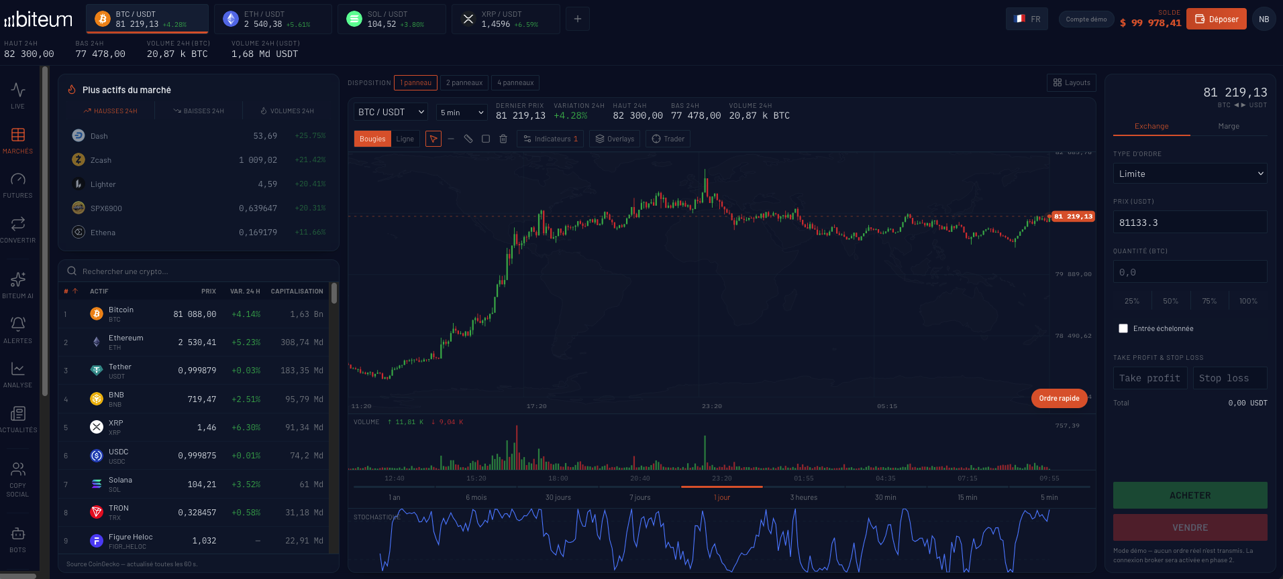Open the Ordre rapide quick order
This screenshot has width=1283, height=579.
(x=1060, y=398)
